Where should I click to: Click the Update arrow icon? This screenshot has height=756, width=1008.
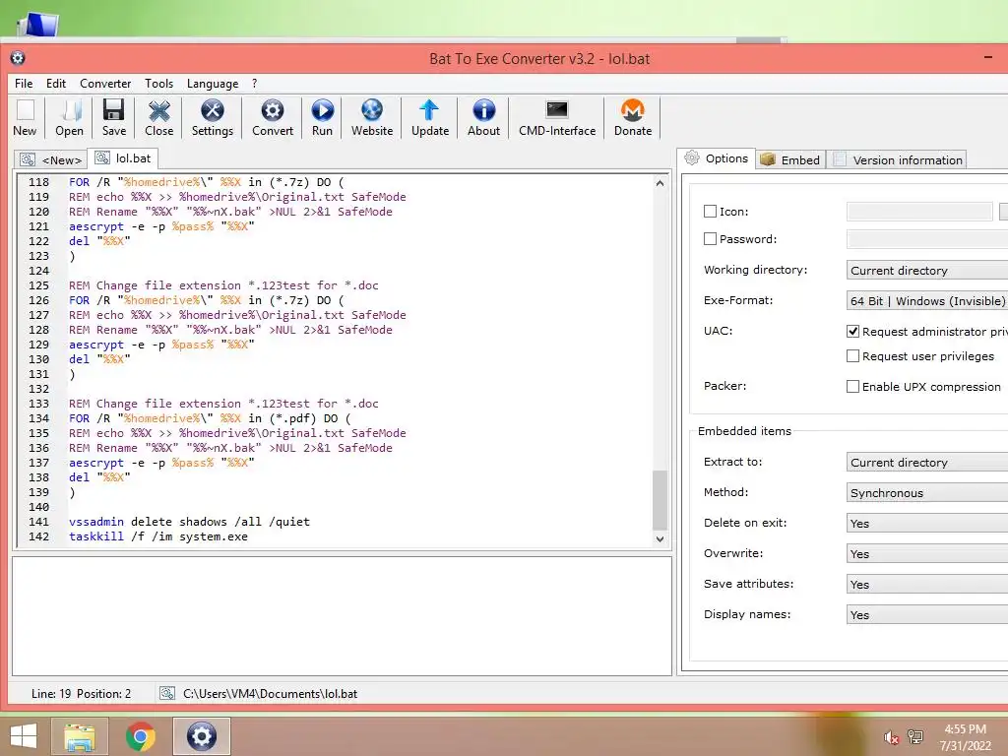click(430, 118)
